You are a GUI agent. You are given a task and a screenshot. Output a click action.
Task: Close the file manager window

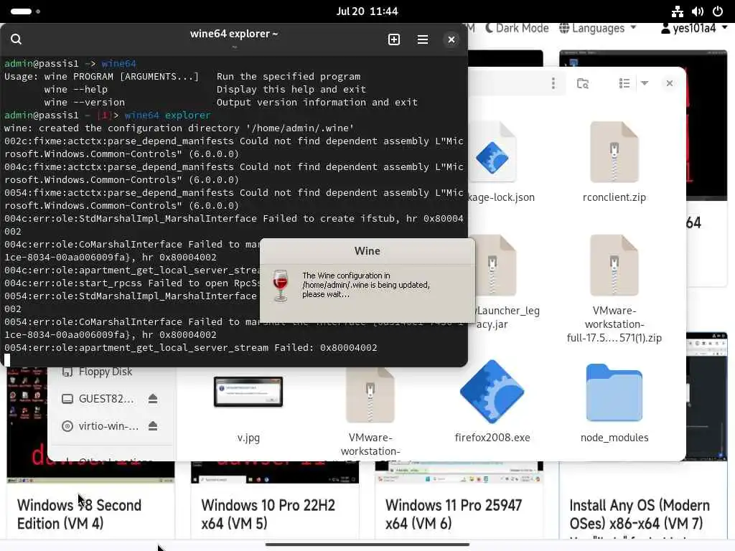pos(670,83)
